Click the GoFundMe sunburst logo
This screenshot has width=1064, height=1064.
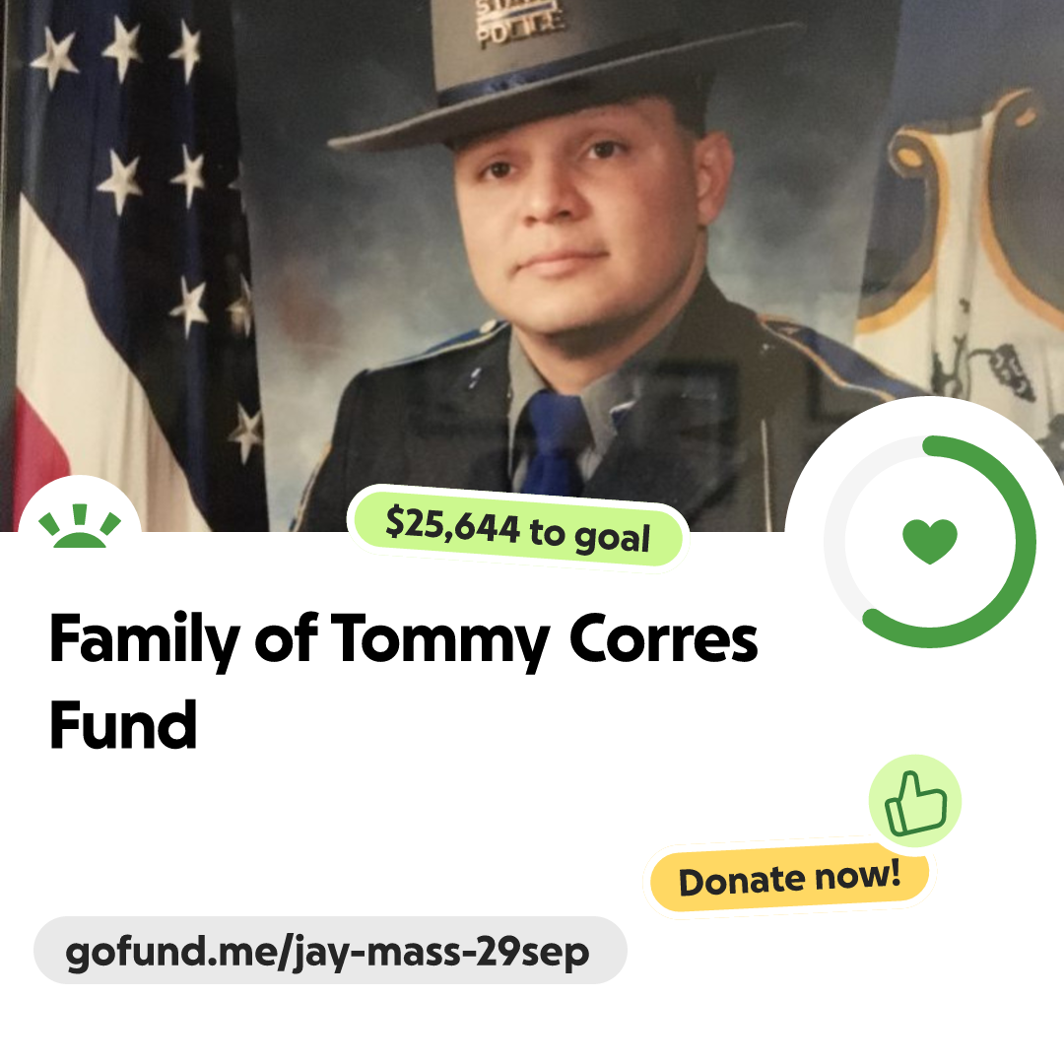click(80, 526)
